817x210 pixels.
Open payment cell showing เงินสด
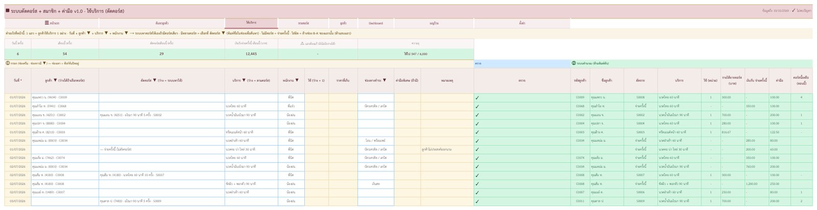pos(375,183)
